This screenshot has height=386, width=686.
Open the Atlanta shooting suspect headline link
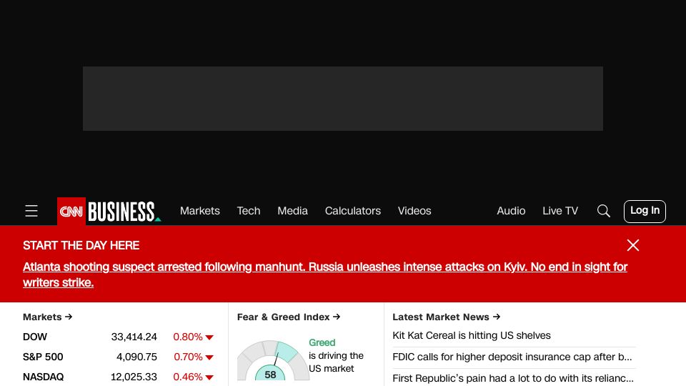coord(325,274)
